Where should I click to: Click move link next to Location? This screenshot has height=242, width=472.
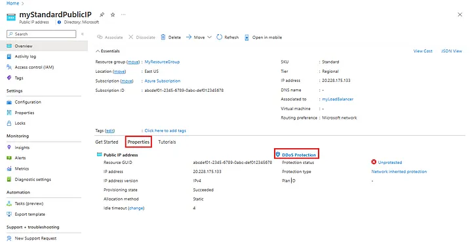[119, 71]
